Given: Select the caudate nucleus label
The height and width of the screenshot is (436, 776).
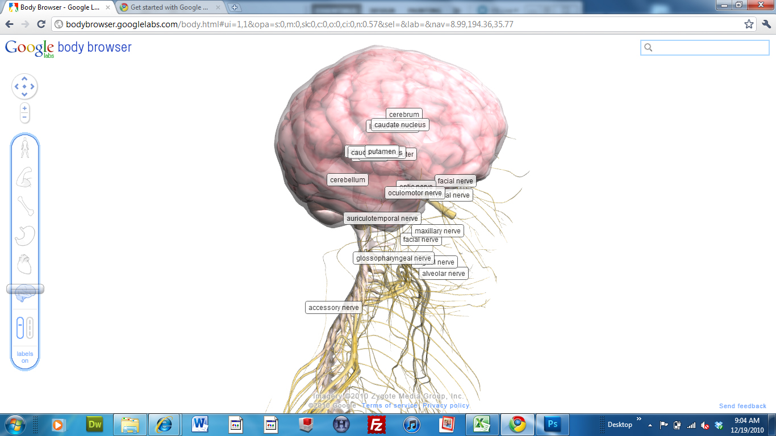Looking at the screenshot, I should 400,125.
